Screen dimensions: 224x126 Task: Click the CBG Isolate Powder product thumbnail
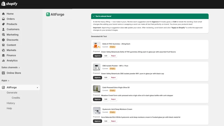click(x=97, y=67)
